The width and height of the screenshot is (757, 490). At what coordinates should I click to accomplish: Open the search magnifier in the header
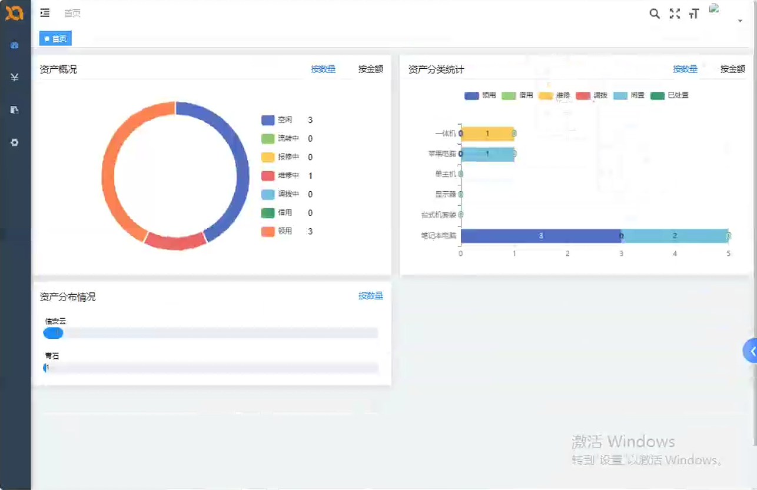point(655,14)
